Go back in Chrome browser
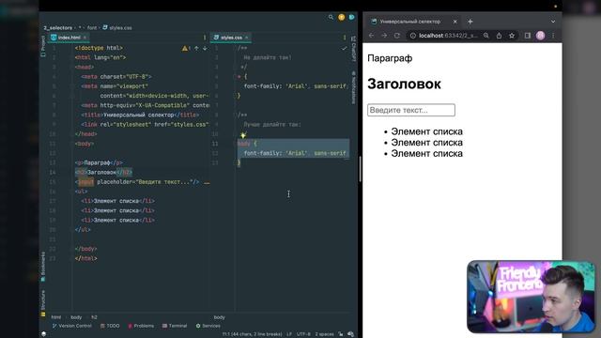Image resolution: width=601 pixels, height=338 pixels. click(371, 36)
